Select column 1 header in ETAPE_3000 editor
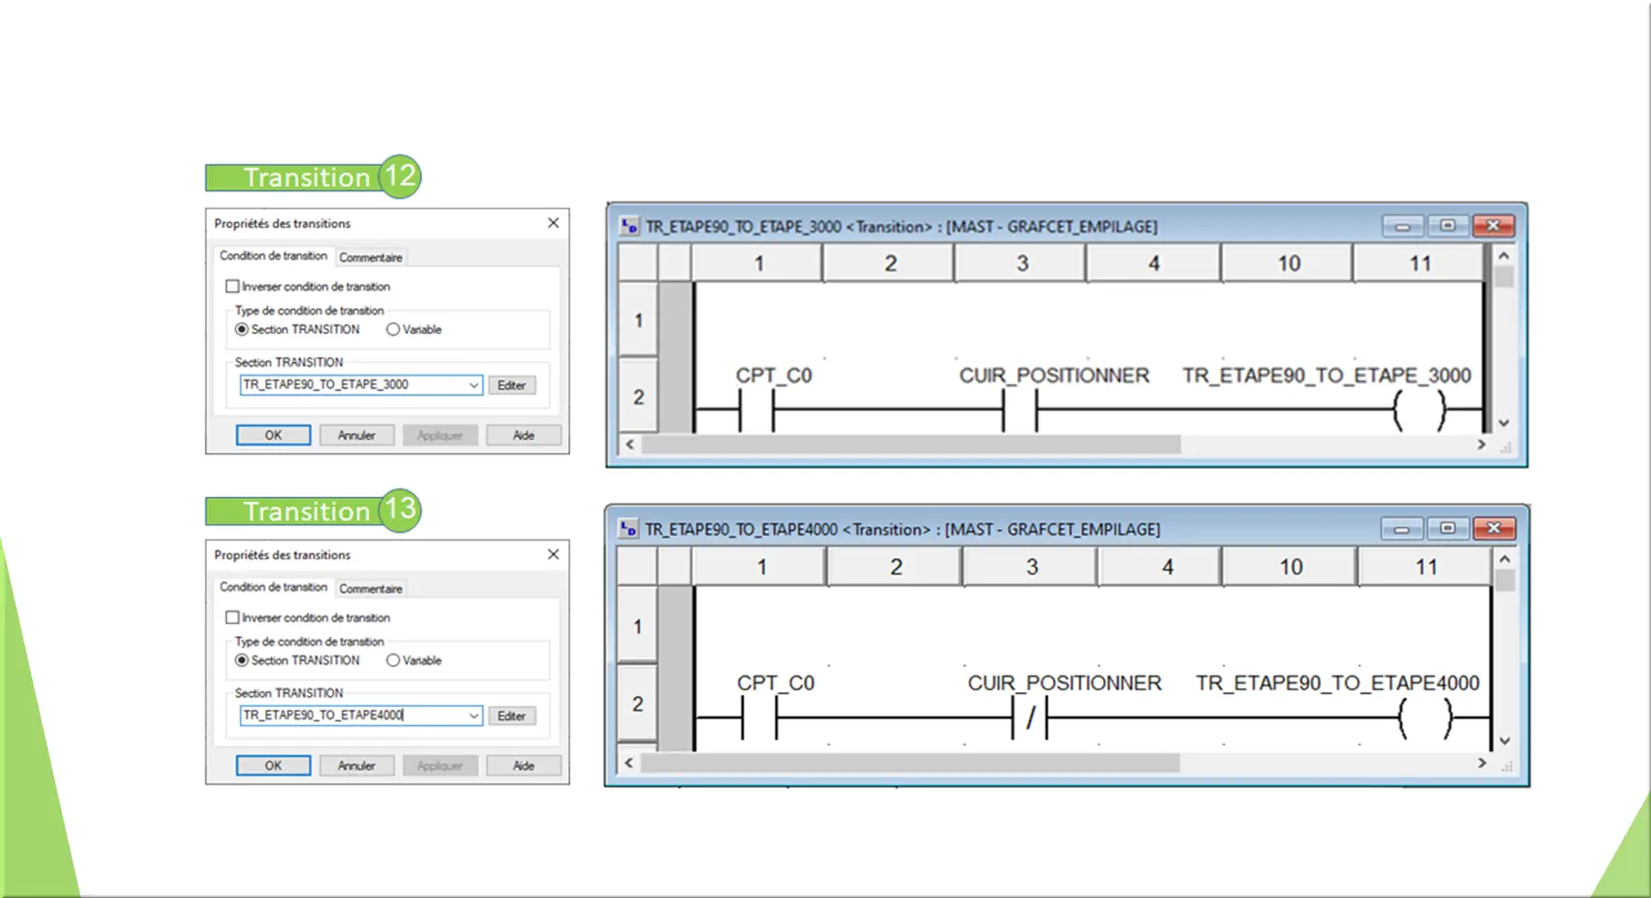Viewport: 1651px width, 898px height. (758, 263)
